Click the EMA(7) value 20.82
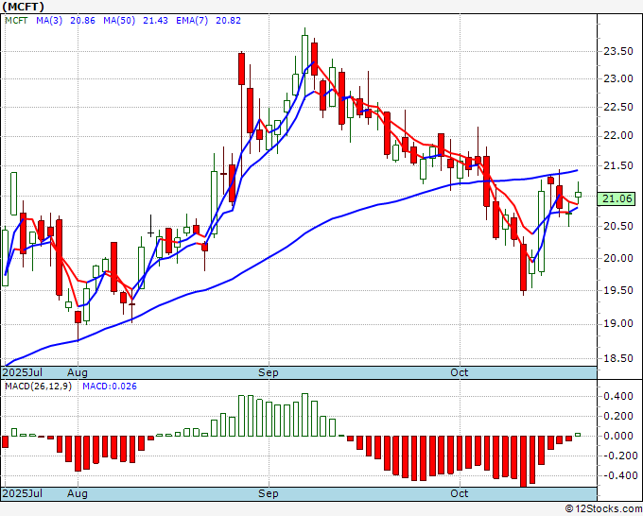643x516 pixels. tap(229, 21)
